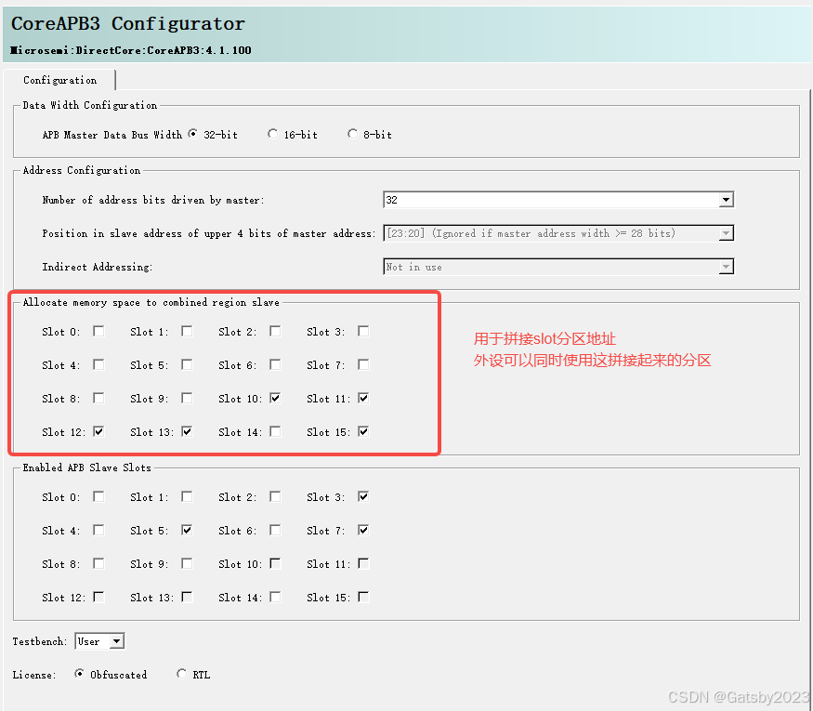Enable APB slave Slot 2

click(275, 496)
